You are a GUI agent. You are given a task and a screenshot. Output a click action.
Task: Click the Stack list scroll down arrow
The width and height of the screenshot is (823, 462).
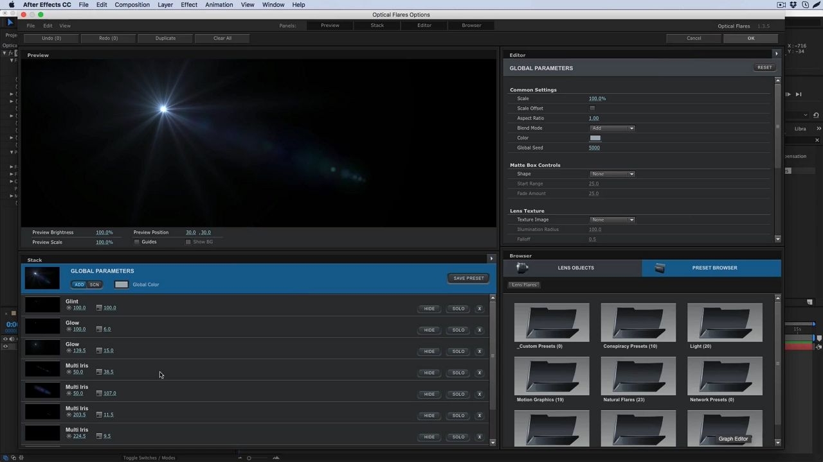point(493,442)
